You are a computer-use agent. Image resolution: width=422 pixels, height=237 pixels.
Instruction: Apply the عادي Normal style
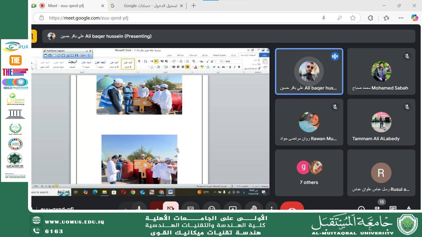point(128,64)
